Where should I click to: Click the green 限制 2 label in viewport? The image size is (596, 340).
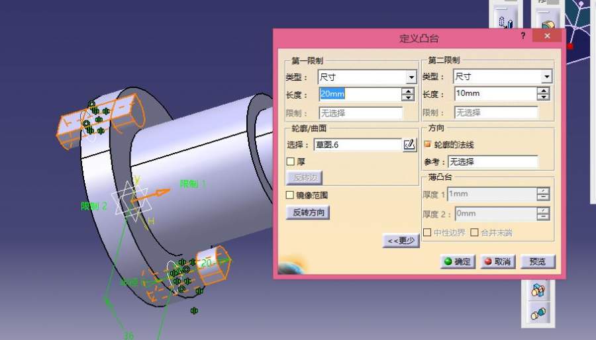94,206
